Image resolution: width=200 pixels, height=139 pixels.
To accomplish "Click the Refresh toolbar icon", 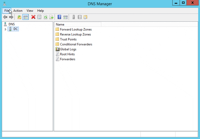I will pos(45,17).
